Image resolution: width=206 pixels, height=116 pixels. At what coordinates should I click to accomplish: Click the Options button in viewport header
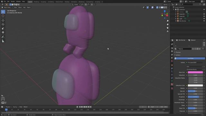pos(166,5)
